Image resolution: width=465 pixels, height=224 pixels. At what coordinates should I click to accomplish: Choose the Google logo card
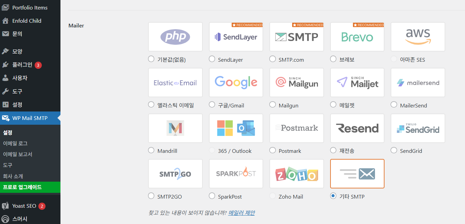click(x=236, y=83)
